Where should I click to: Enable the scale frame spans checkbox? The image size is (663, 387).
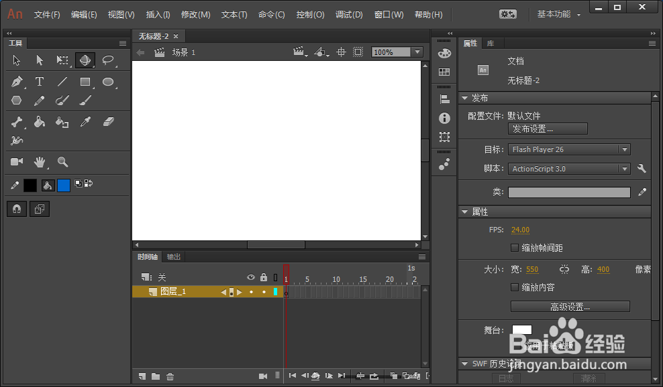(x=515, y=248)
